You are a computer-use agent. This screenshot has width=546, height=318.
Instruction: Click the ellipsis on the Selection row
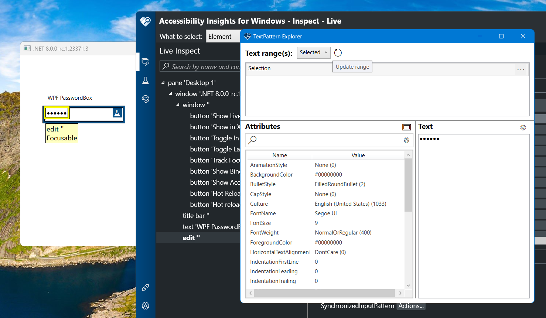pyautogui.click(x=521, y=69)
